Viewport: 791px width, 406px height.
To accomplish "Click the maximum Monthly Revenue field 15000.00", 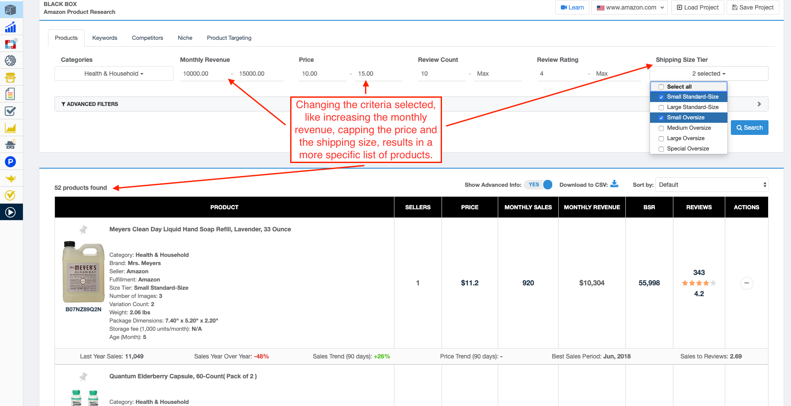I will pyautogui.click(x=259, y=74).
